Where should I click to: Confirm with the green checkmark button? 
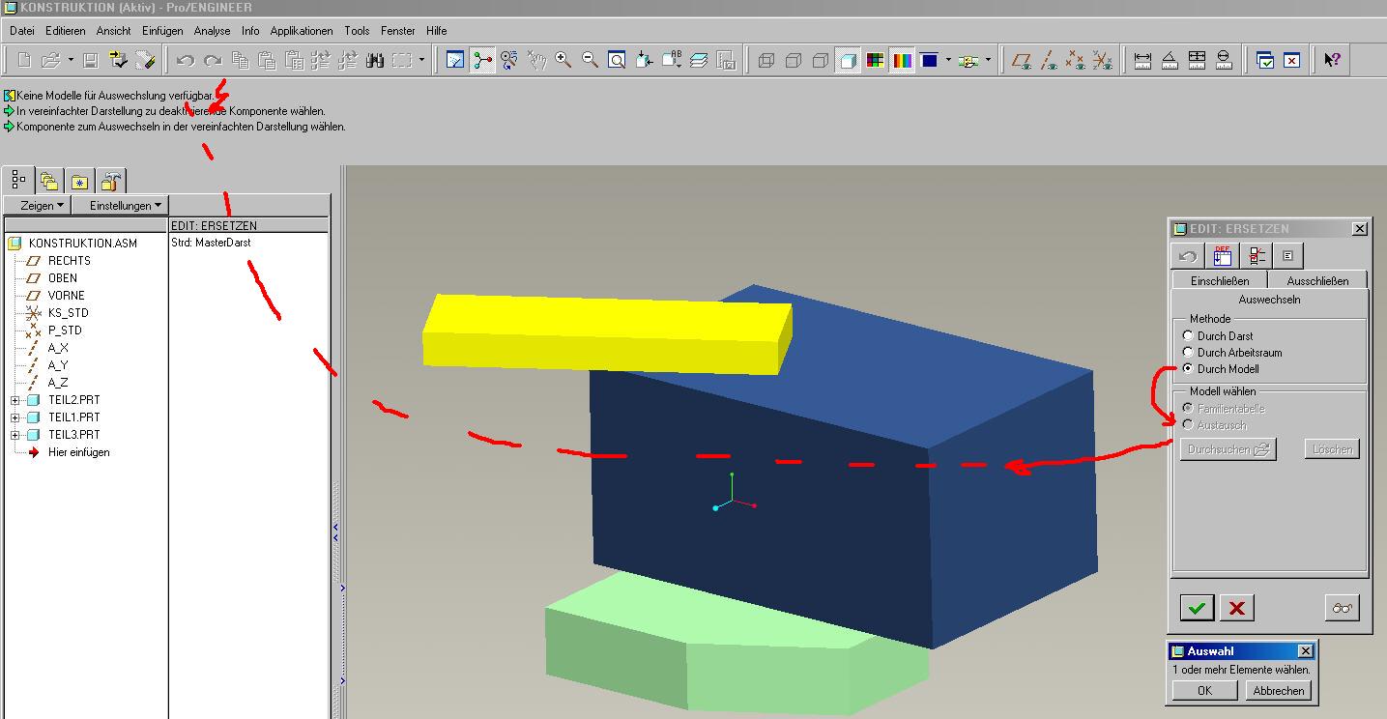point(1197,608)
